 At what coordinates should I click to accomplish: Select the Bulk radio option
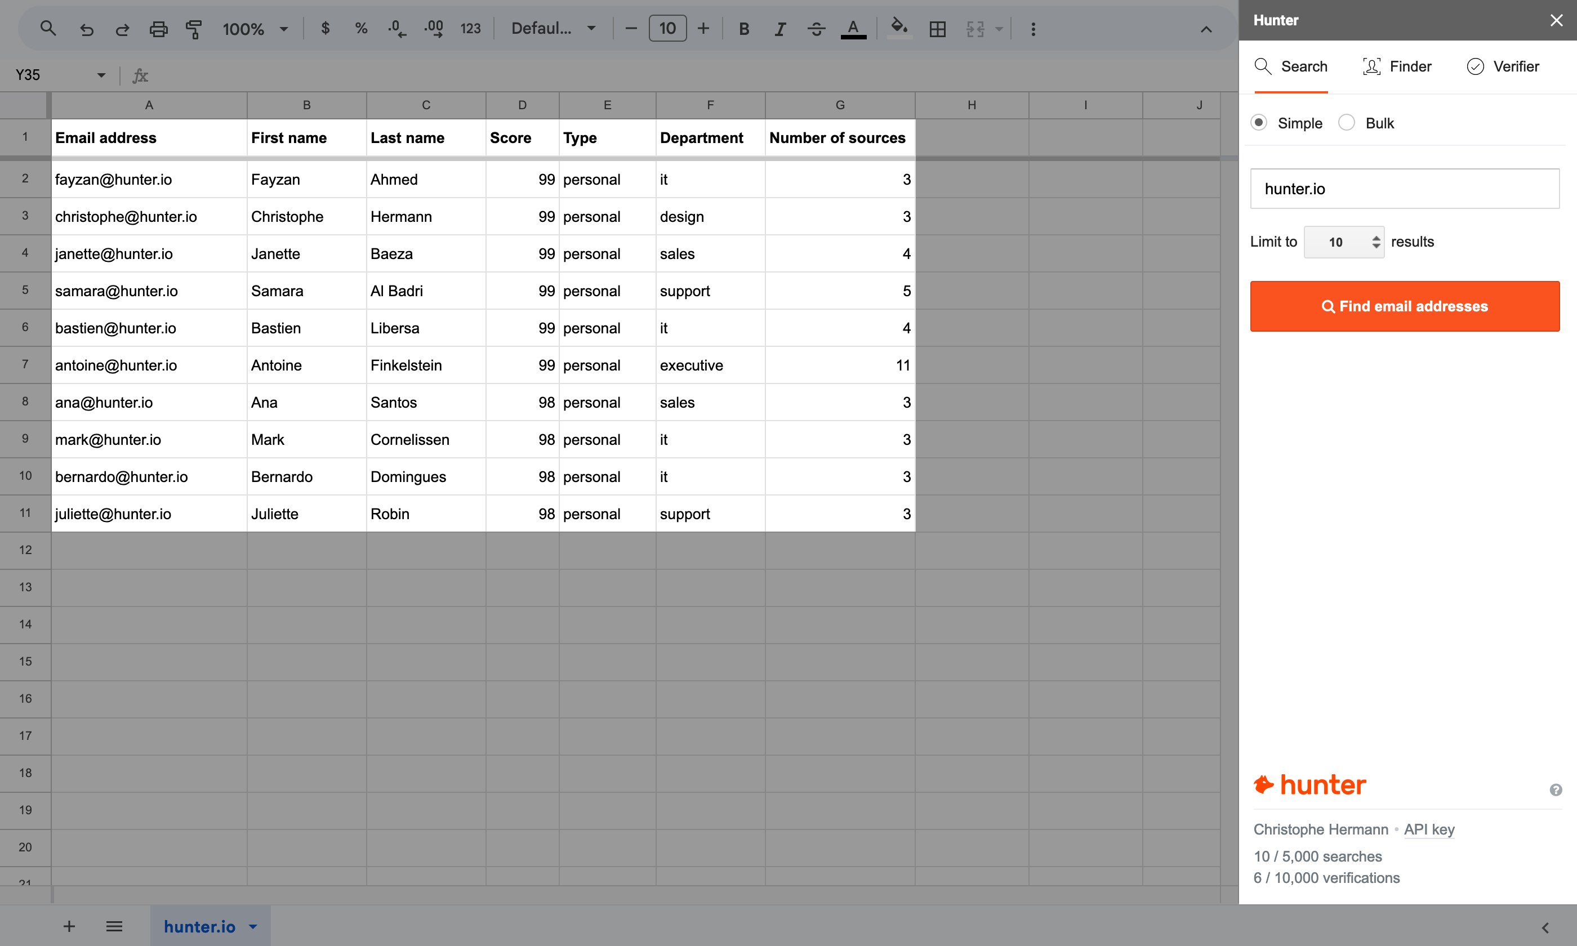coord(1346,122)
